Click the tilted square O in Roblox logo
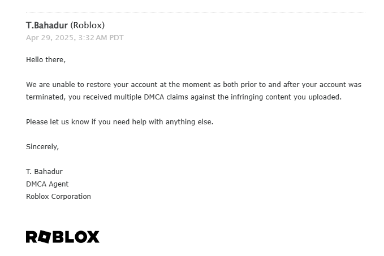The width and height of the screenshot is (384, 256). tap(44, 237)
